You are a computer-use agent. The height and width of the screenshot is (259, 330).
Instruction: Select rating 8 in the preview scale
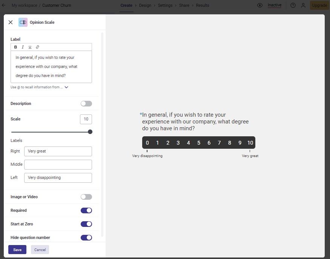[x=229, y=143]
